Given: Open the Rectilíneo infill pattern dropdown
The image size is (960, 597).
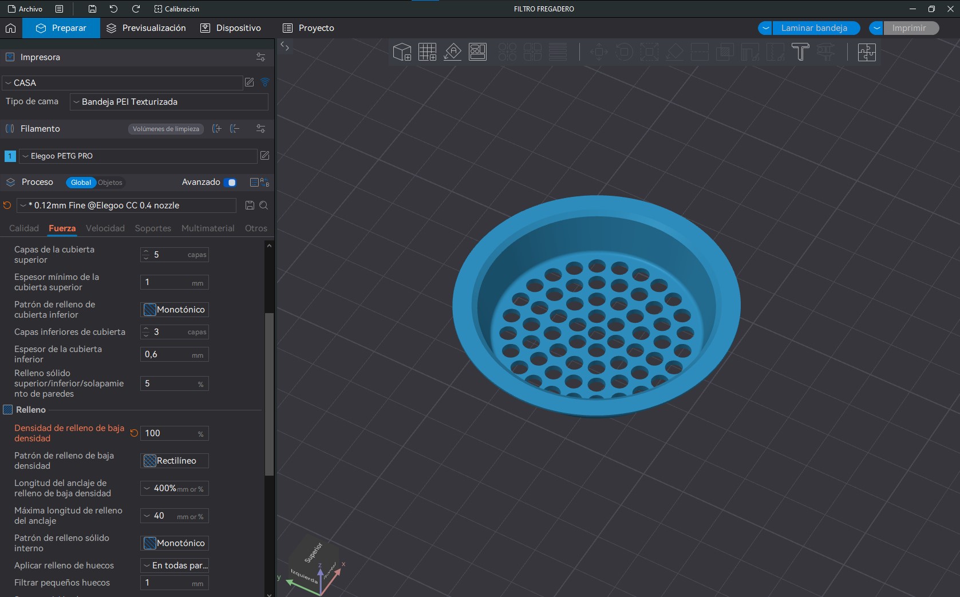Looking at the screenshot, I should point(175,461).
